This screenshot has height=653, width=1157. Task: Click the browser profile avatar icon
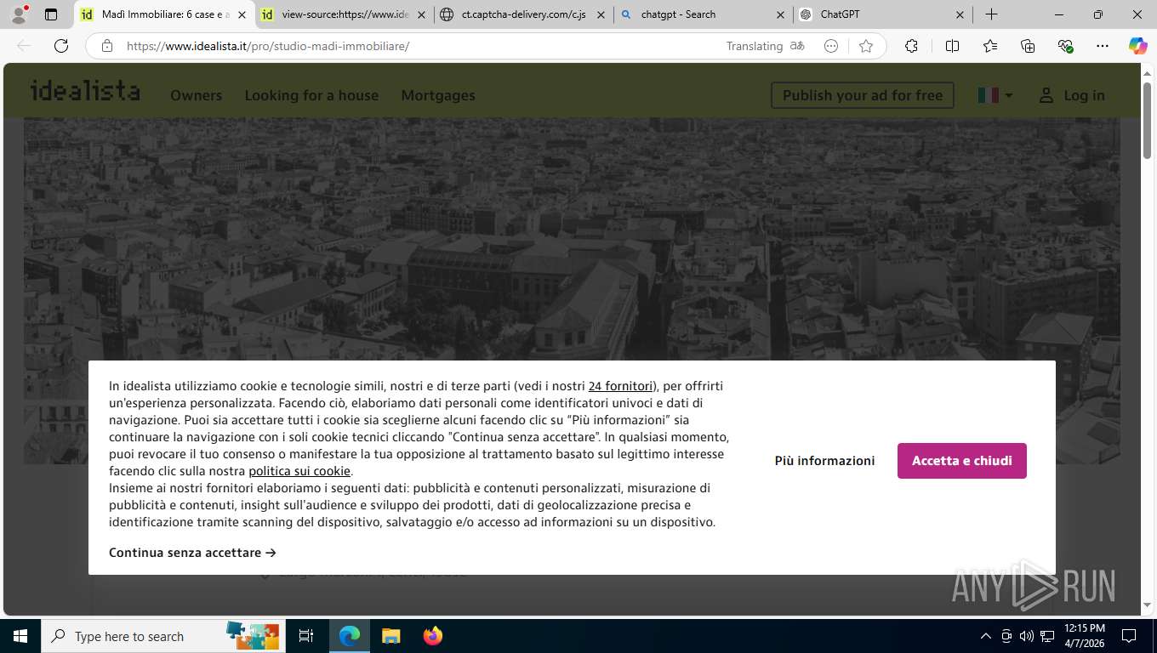coord(19,14)
